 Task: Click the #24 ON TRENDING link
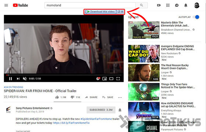pos(13,87)
